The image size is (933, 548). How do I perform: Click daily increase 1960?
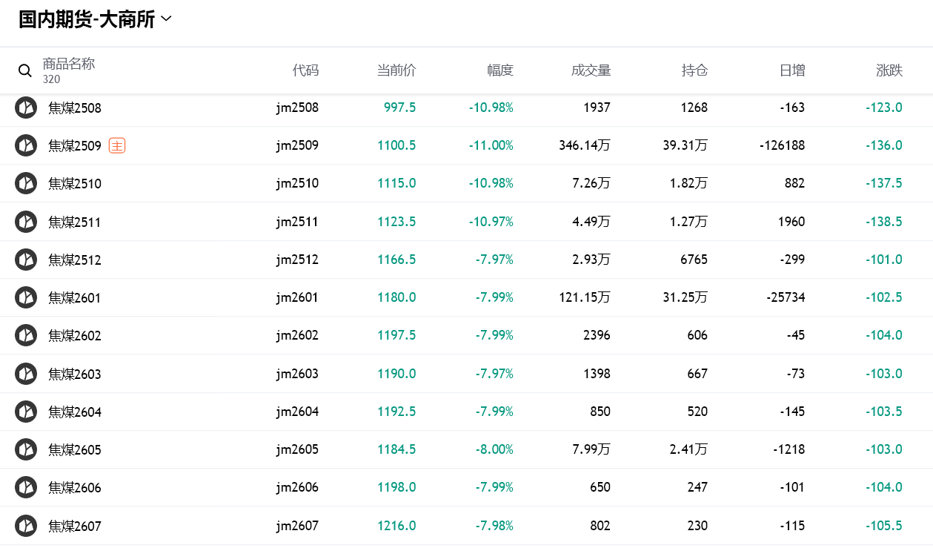tap(791, 222)
